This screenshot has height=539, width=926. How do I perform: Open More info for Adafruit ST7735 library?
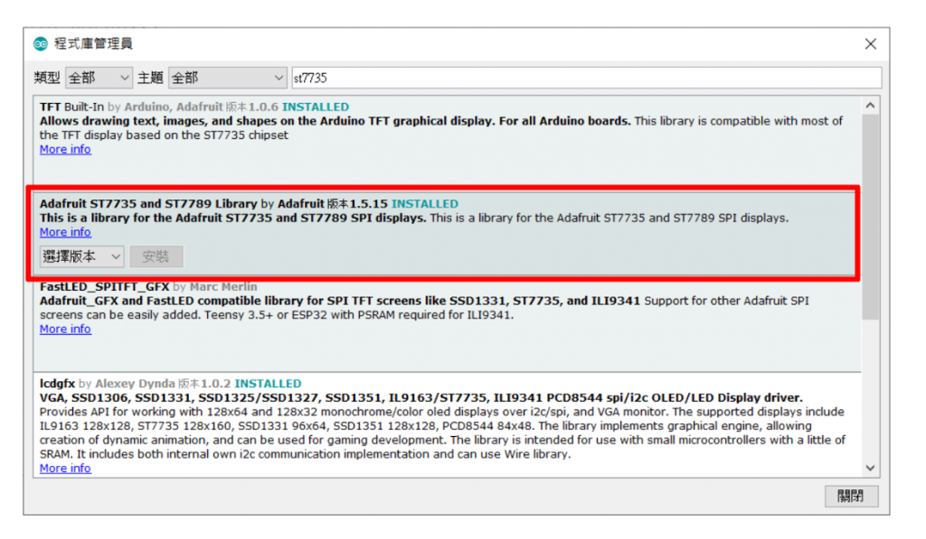tap(65, 232)
